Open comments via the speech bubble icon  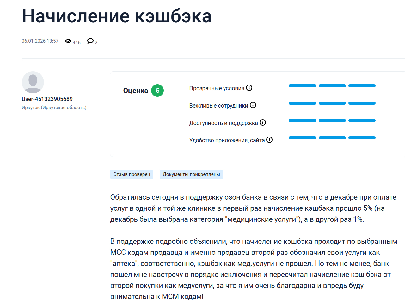(x=90, y=41)
